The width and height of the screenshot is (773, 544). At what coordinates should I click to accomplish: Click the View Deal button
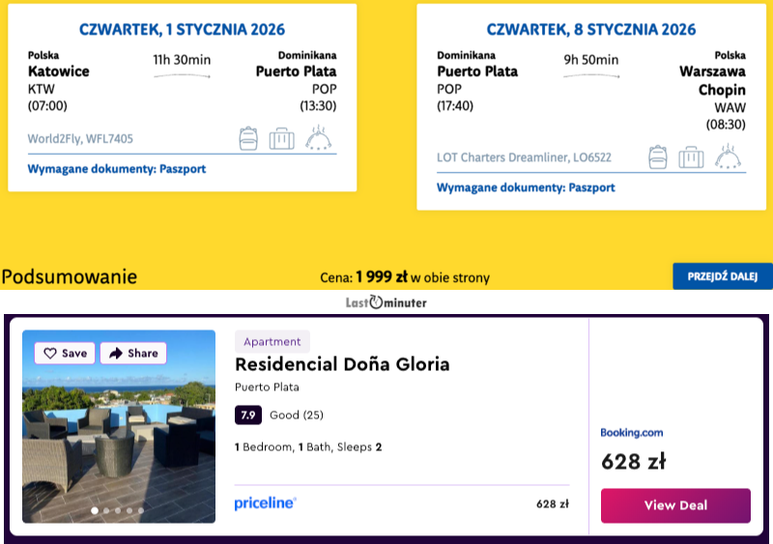pyautogui.click(x=675, y=505)
